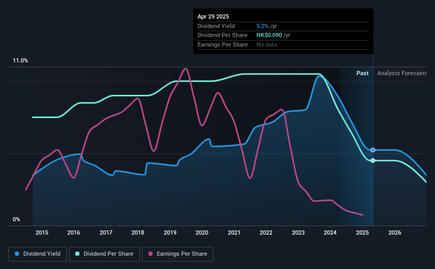Click the 2021 x-axis label

(234, 232)
